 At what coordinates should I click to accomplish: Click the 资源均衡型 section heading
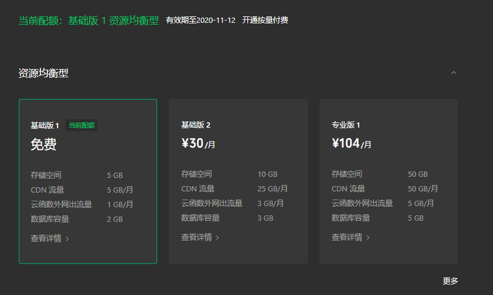[x=43, y=73]
